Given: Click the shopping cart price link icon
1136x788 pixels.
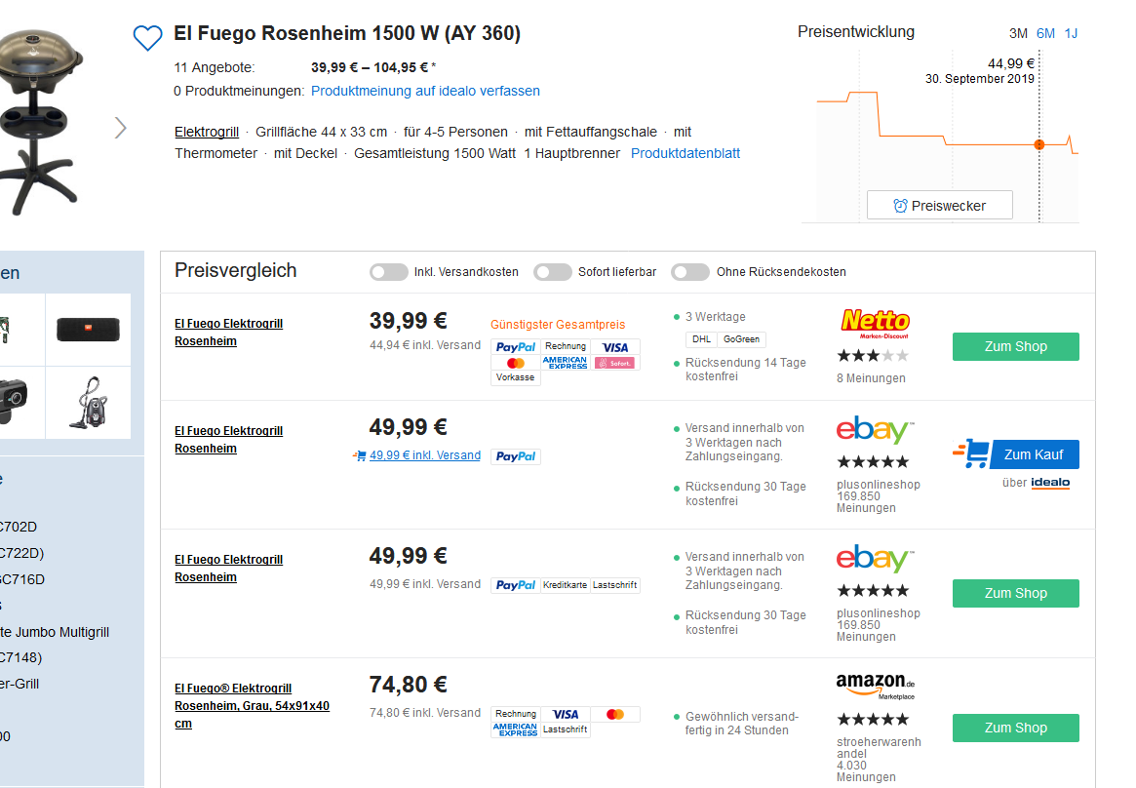Looking at the screenshot, I should point(360,455).
